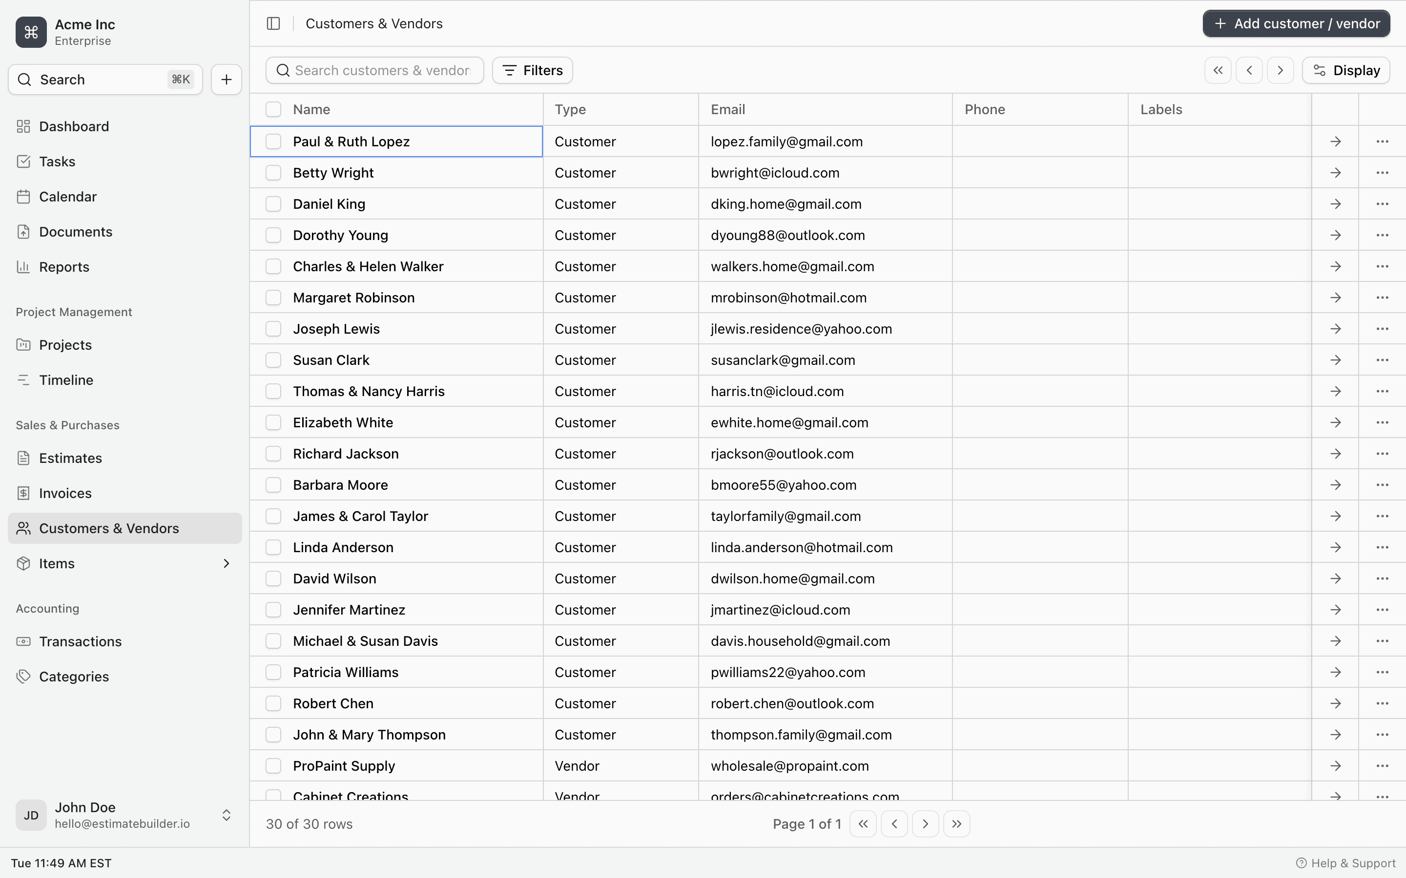Viewport: 1406px width, 878px height.
Task: Jump to last page with double-arrow control
Action: pos(956,823)
